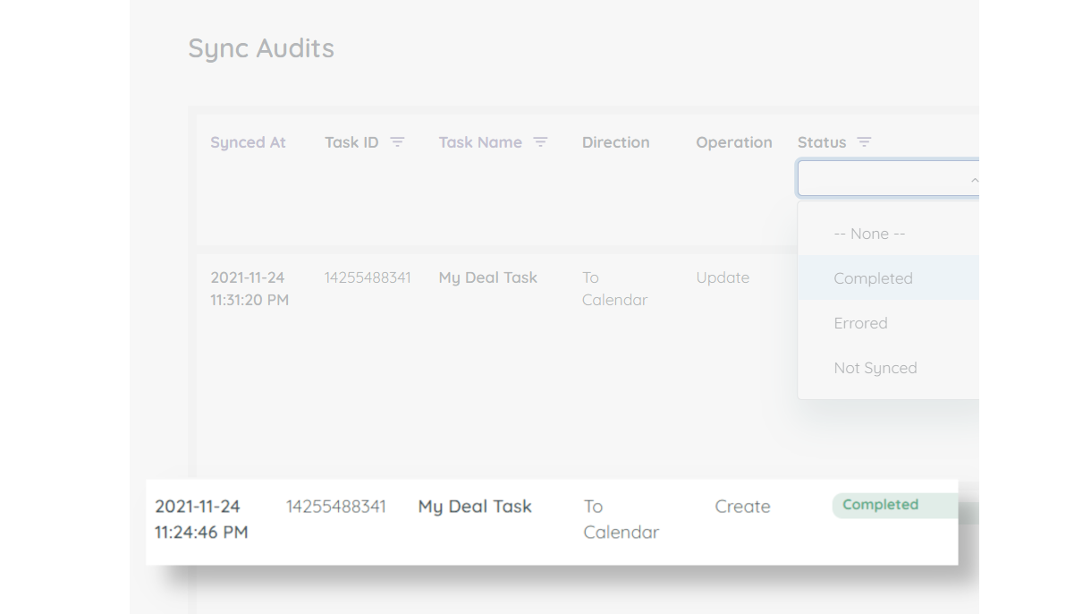Viewport: 1091px width, 614px height.
Task: Click the Synced At column header
Action: 248,142
